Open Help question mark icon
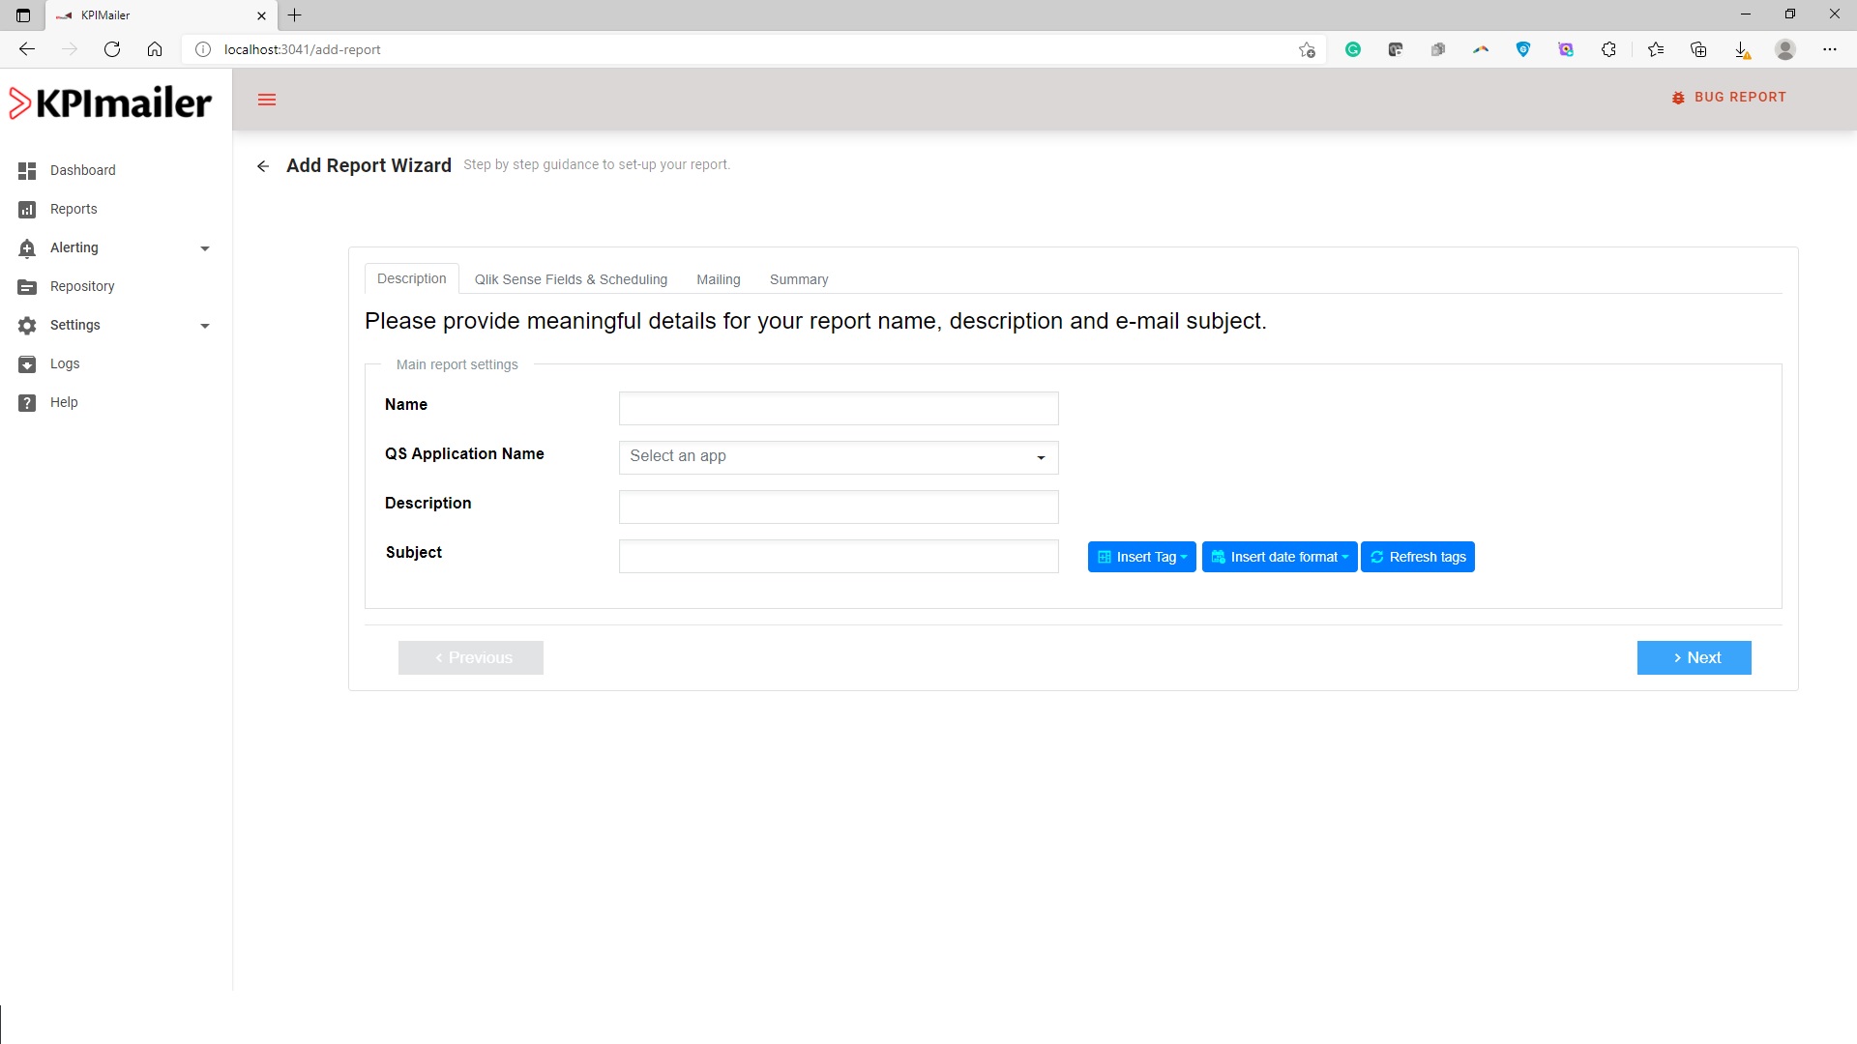 27,403
